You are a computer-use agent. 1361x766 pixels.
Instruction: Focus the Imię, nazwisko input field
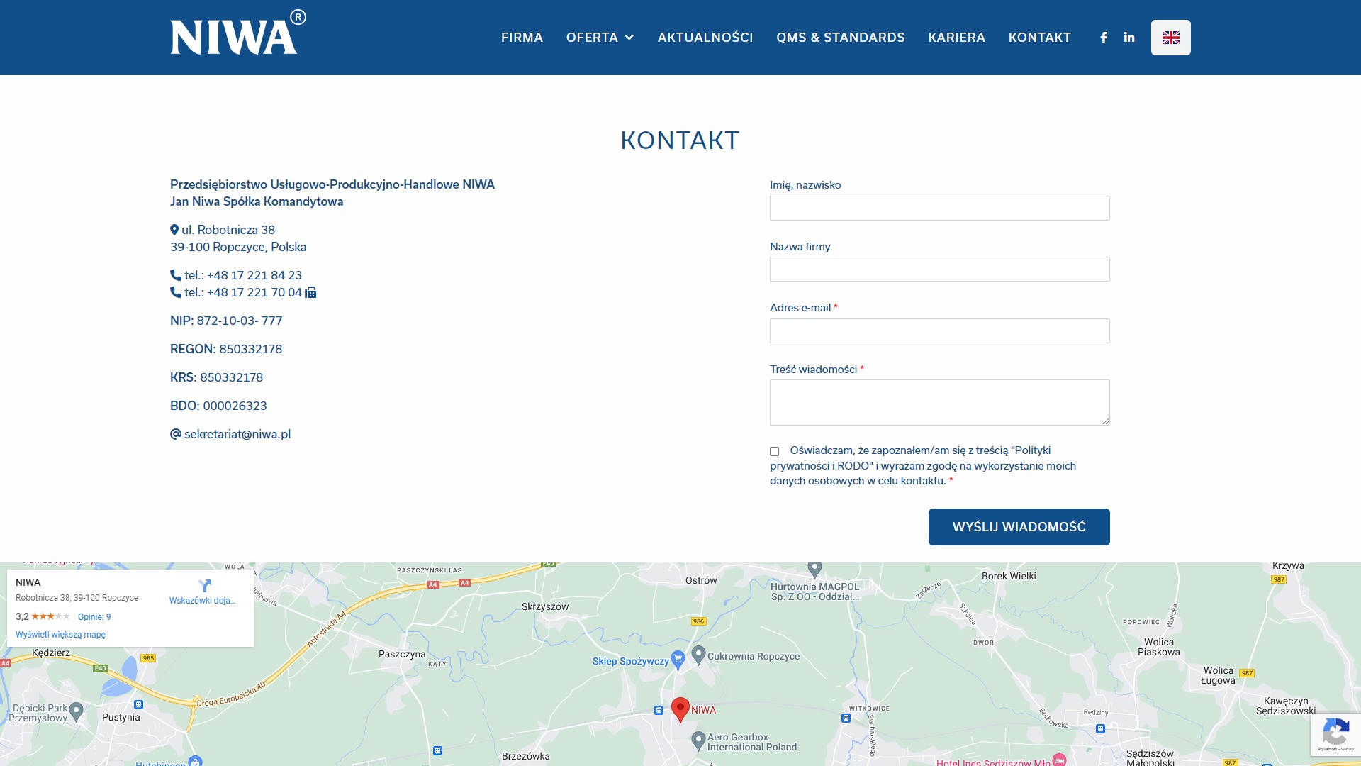click(x=940, y=208)
